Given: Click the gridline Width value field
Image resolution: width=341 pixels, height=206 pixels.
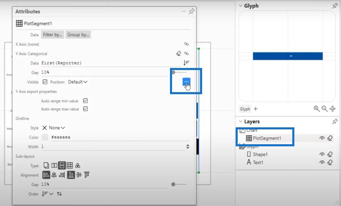Looking at the screenshot, I should click(x=113, y=146).
